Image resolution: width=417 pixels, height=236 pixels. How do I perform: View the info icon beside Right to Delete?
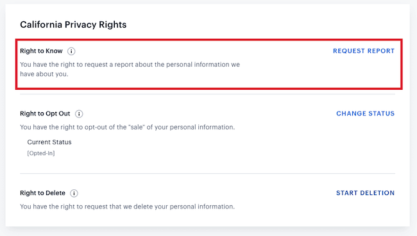point(74,193)
